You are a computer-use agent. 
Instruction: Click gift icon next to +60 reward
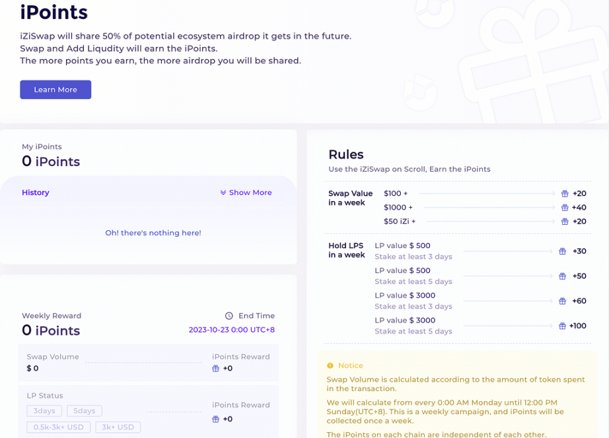coord(563,301)
